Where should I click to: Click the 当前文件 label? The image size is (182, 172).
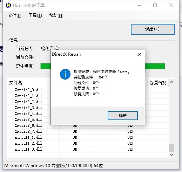[25, 57]
